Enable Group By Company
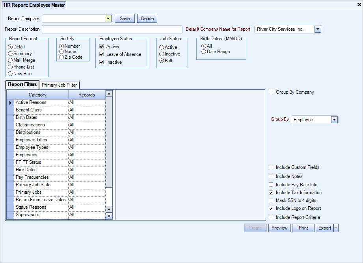 coord(271,92)
